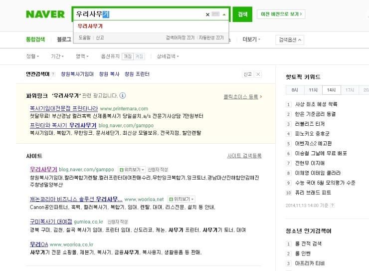Click youth keyword 롤 인벤

303,254
